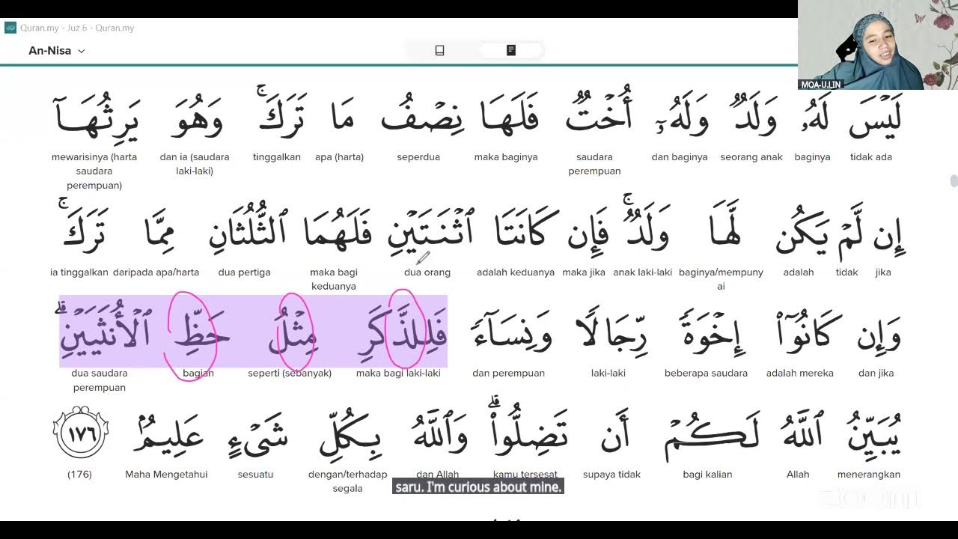Click the word translated 'dan jika'
This screenshot has width=958, height=539.
(x=879, y=335)
